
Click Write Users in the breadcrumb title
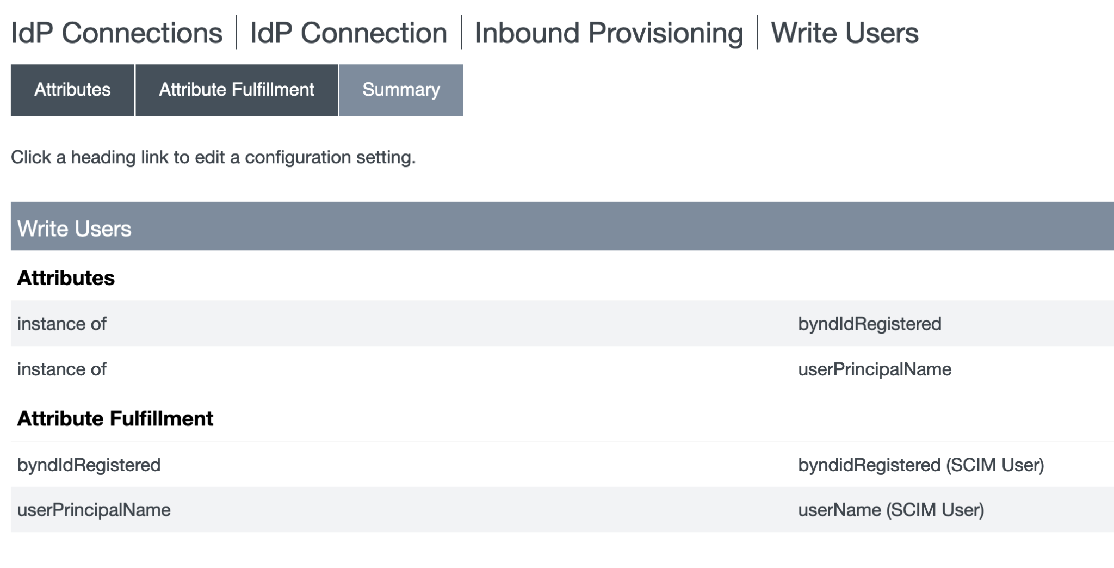(844, 33)
